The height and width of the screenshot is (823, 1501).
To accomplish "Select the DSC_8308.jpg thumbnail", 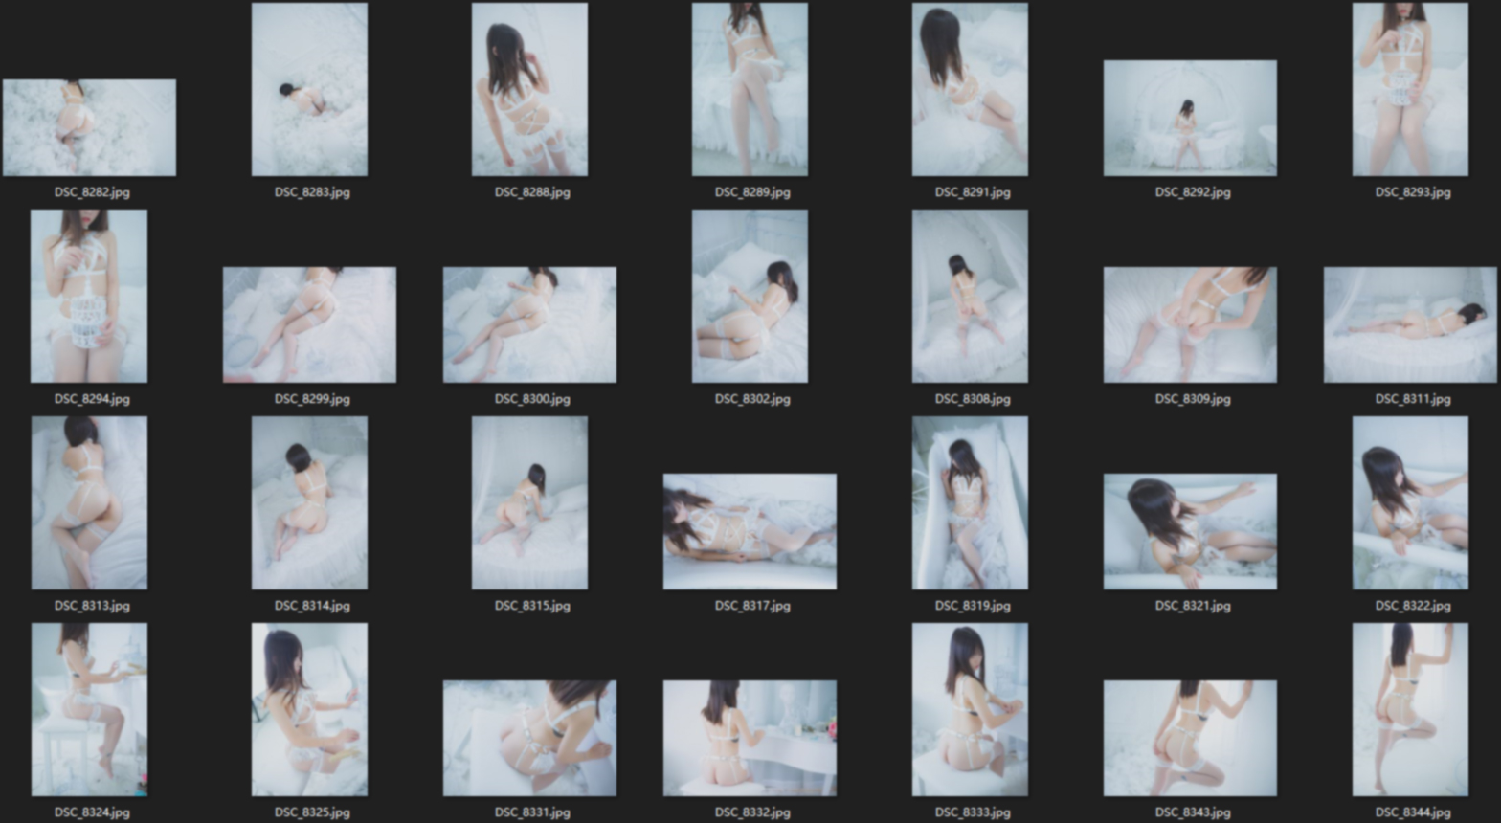I will click(x=970, y=296).
